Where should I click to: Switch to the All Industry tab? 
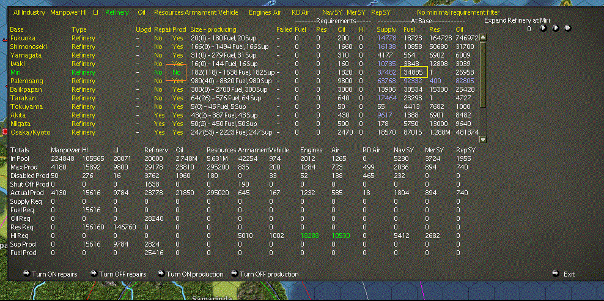[29, 12]
